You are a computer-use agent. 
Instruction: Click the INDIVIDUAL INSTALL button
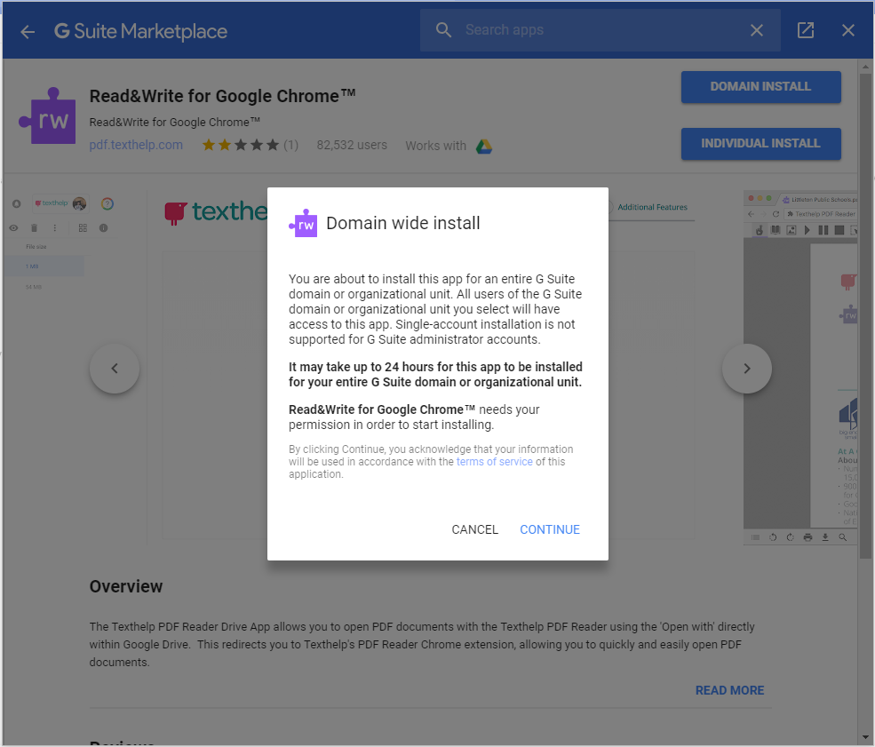[760, 143]
